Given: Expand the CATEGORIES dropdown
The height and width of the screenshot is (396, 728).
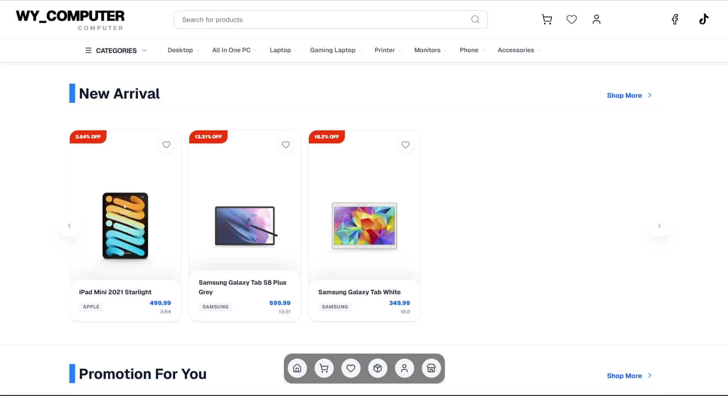Looking at the screenshot, I should click(116, 50).
